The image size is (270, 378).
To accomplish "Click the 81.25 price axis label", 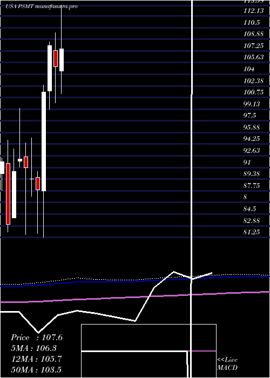I will click(252, 232).
